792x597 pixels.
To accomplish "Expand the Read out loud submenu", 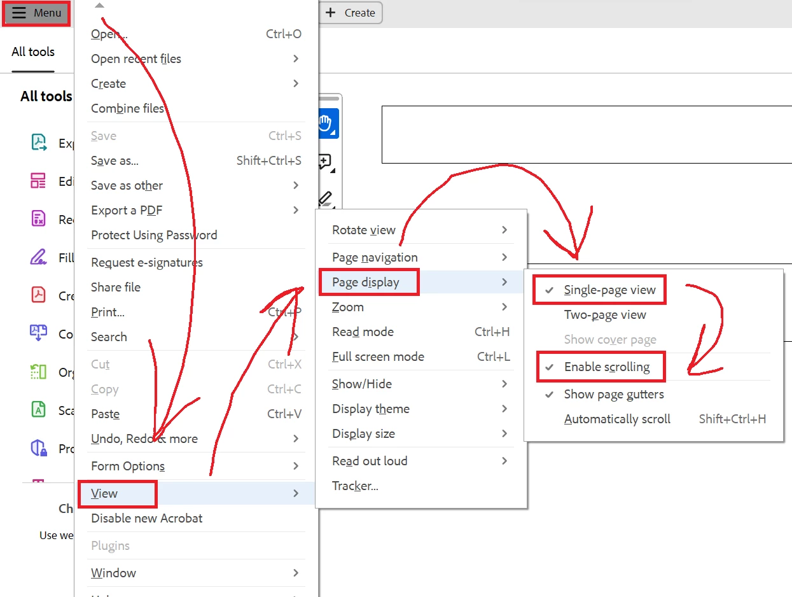I will [421, 461].
